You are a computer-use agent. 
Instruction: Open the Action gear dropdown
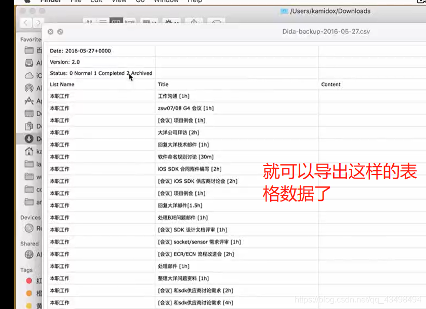click(171, 21)
